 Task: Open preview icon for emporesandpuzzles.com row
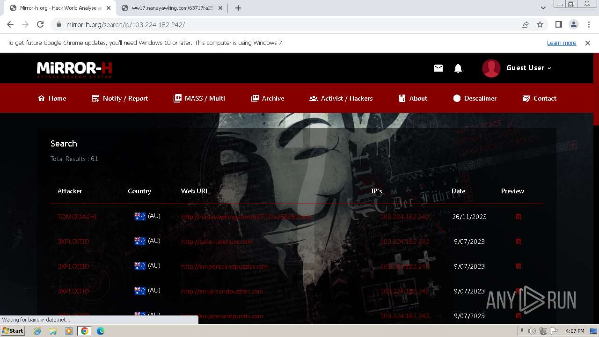coord(519,266)
